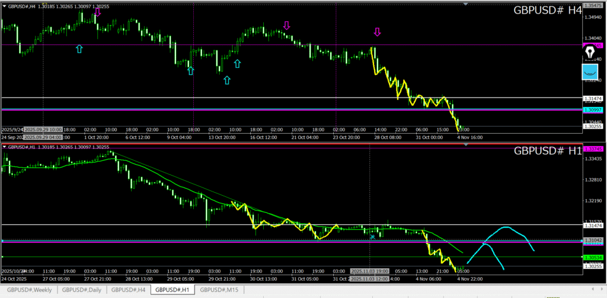Open the GBPUSD#,H1 chart title triangle
Image resolution: width=607 pixels, height=298 pixels.
point(5,147)
